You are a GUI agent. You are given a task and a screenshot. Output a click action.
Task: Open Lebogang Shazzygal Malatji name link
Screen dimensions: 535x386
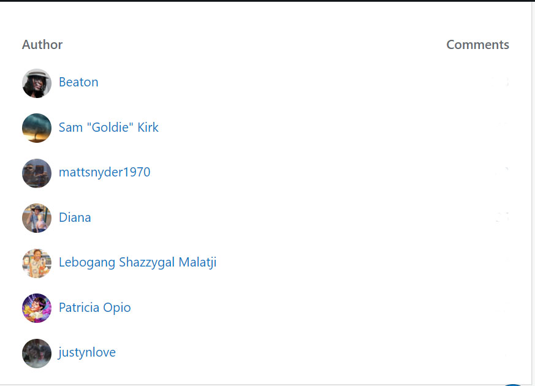pos(137,262)
